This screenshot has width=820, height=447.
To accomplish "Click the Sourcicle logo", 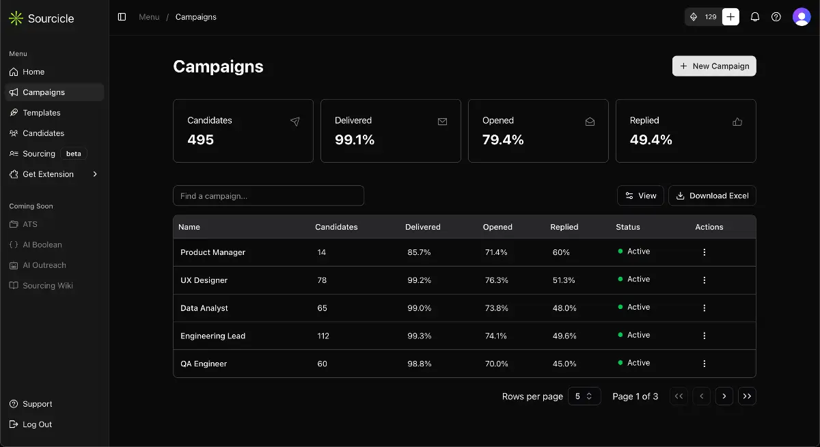I will tap(41, 18).
